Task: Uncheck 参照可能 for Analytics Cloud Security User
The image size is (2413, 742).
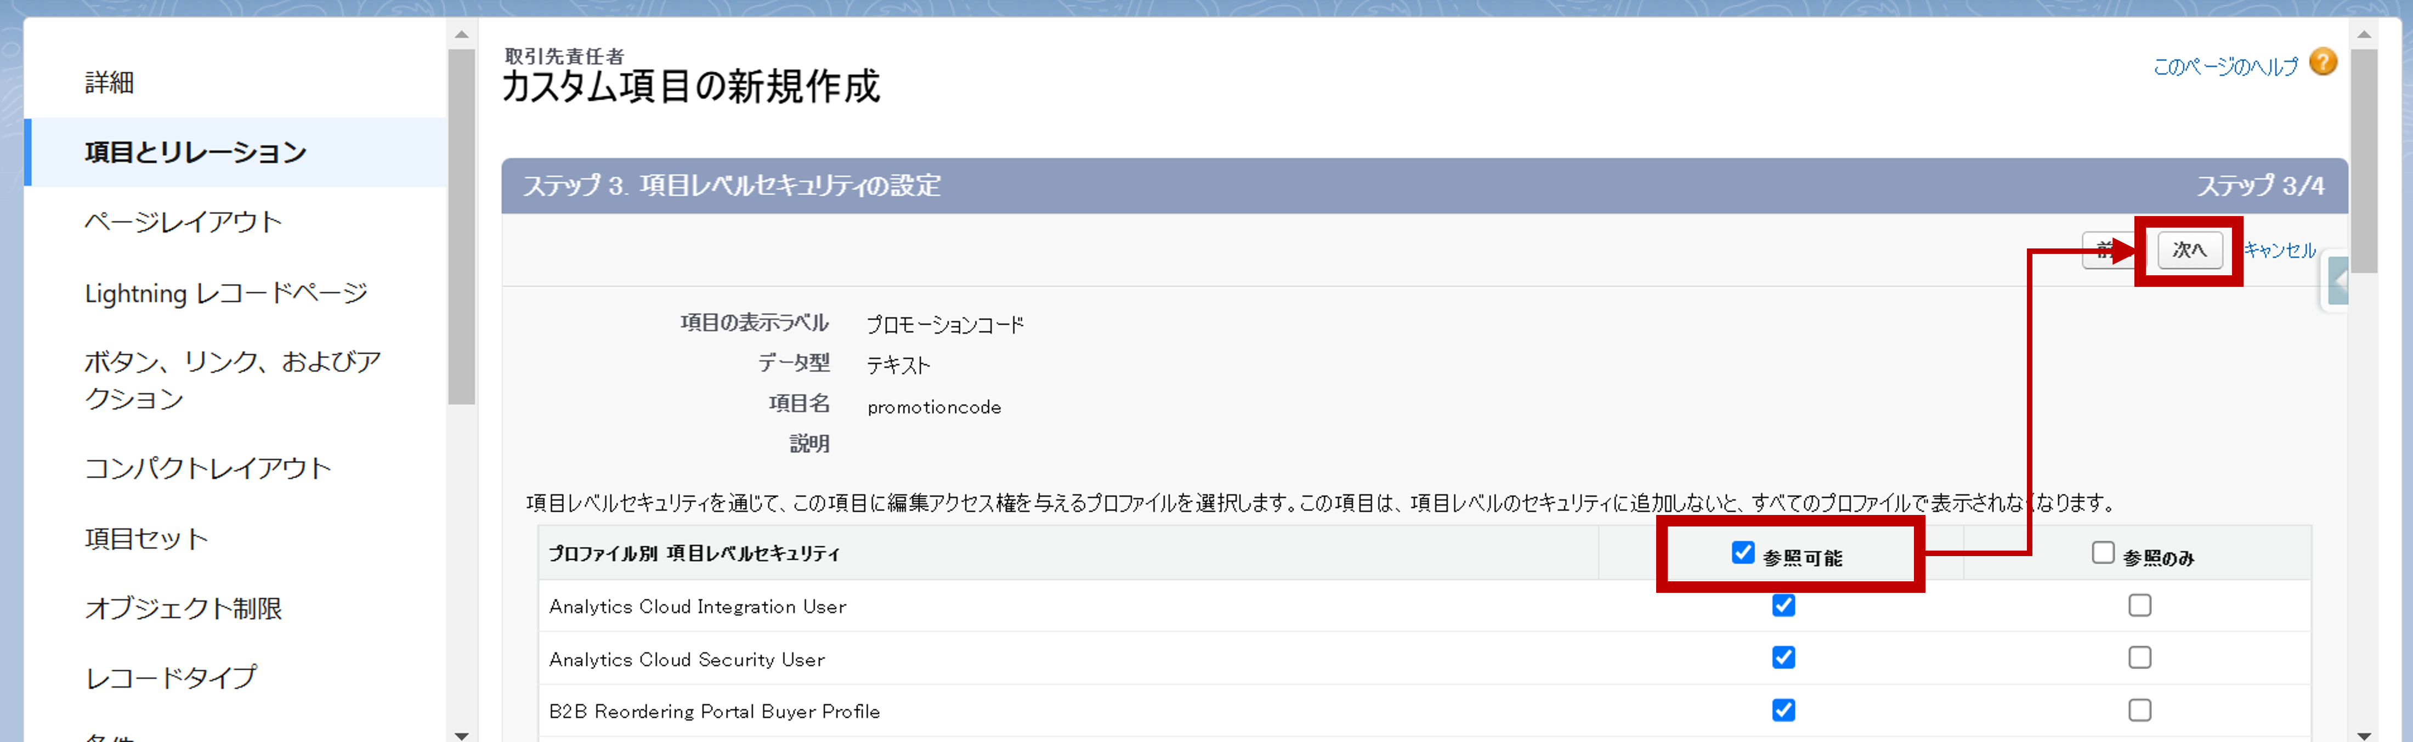Action: 1783,658
